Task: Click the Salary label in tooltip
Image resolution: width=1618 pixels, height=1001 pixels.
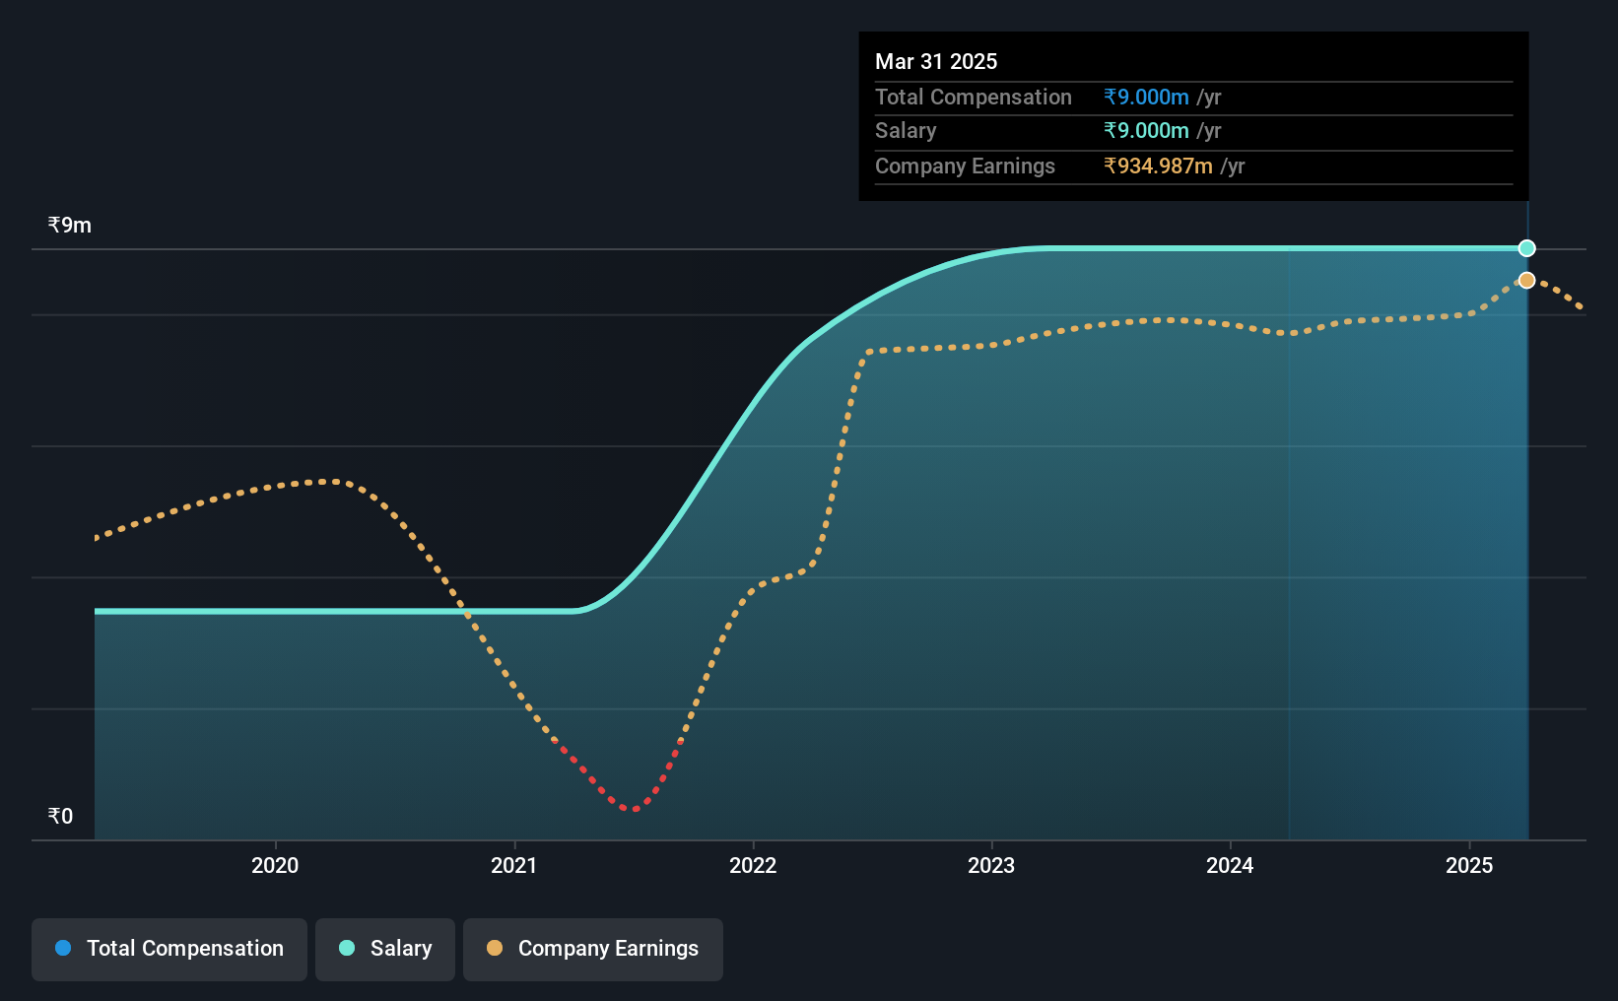Action: pyautogui.click(x=906, y=130)
